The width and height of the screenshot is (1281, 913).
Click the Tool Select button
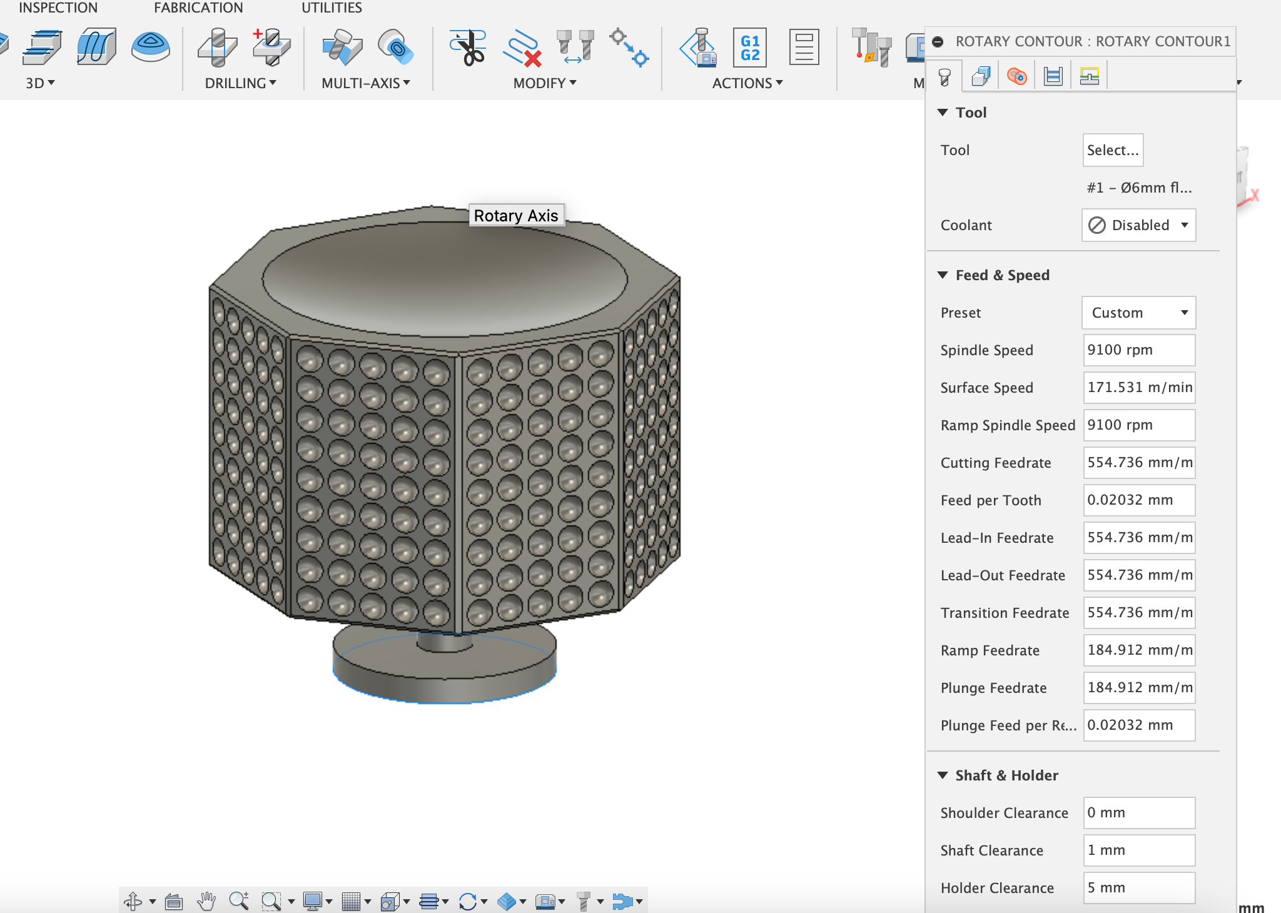[1112, 150]
